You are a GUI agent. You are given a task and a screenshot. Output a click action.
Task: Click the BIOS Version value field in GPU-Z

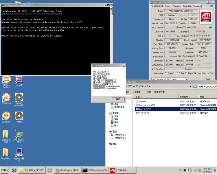[186, 28]
